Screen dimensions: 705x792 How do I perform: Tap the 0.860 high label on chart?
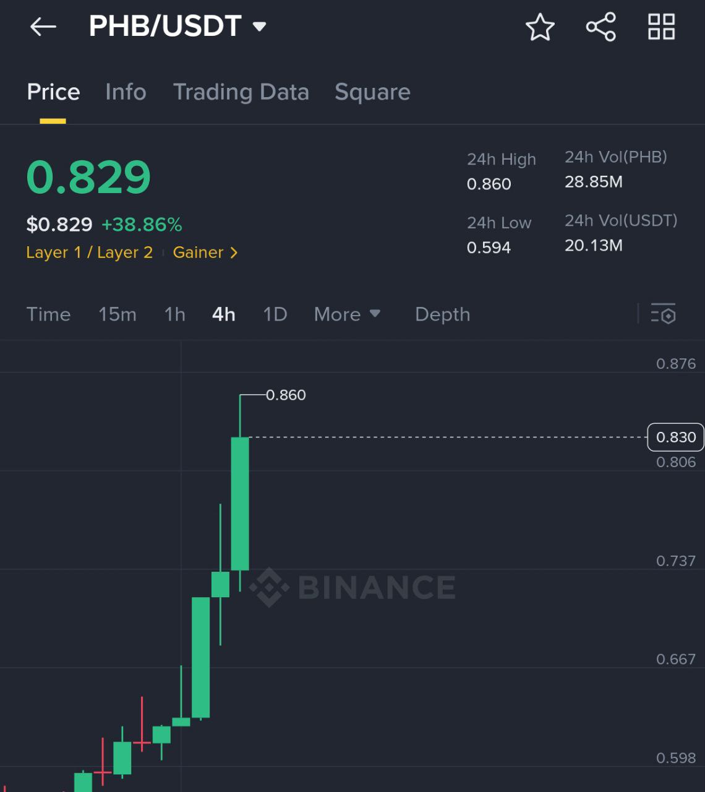click(286, 395)
